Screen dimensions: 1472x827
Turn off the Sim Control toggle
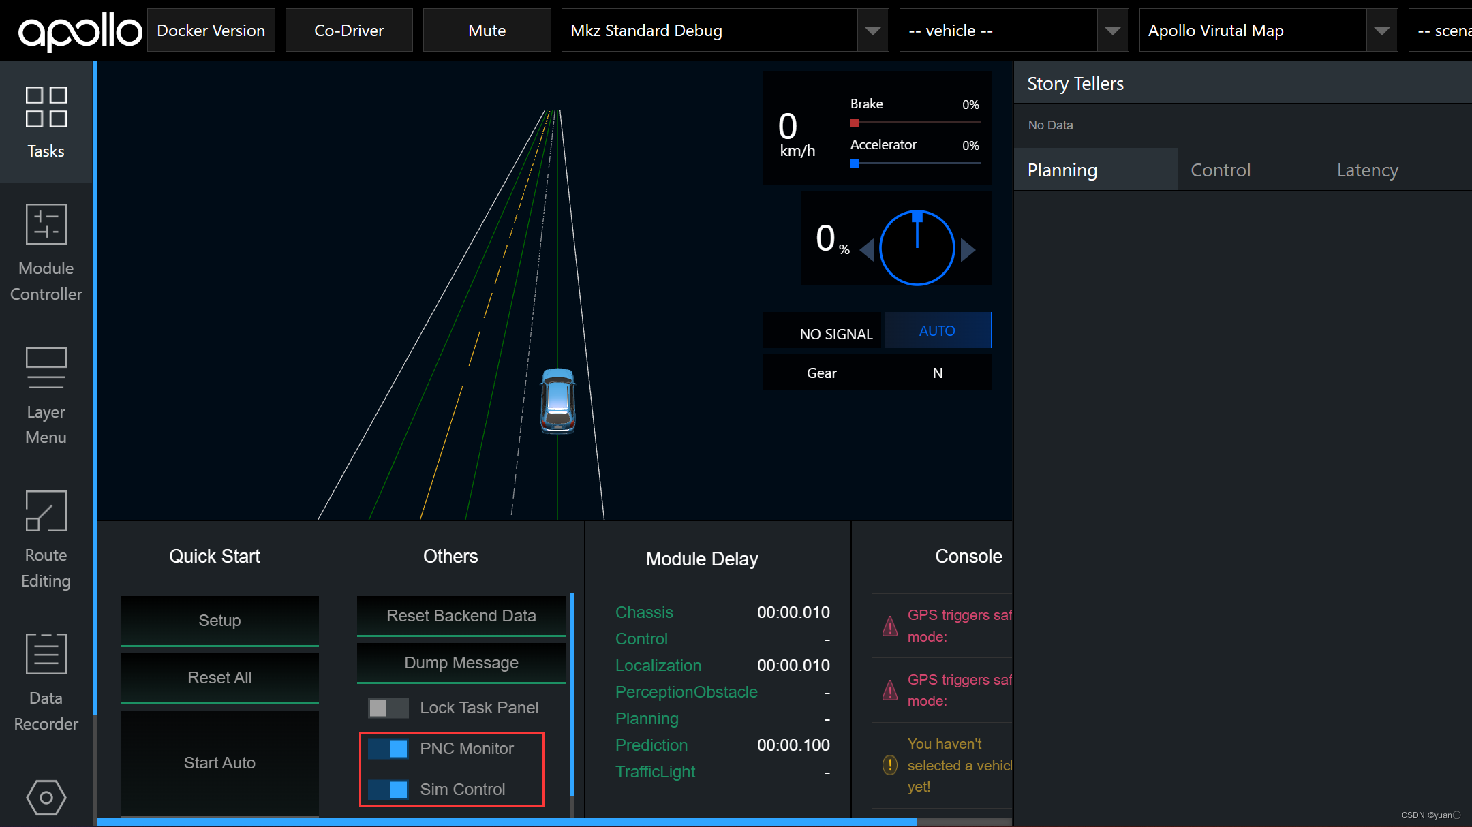coord(388,790)
